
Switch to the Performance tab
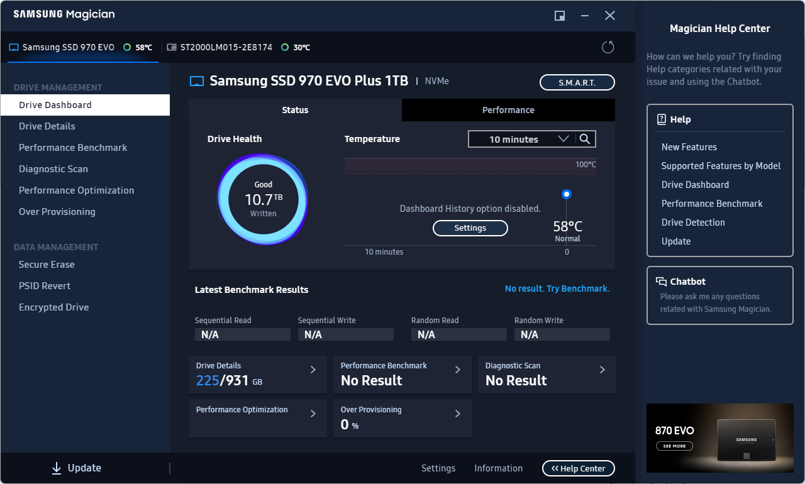pyautogui.click(x=508, y=109)
